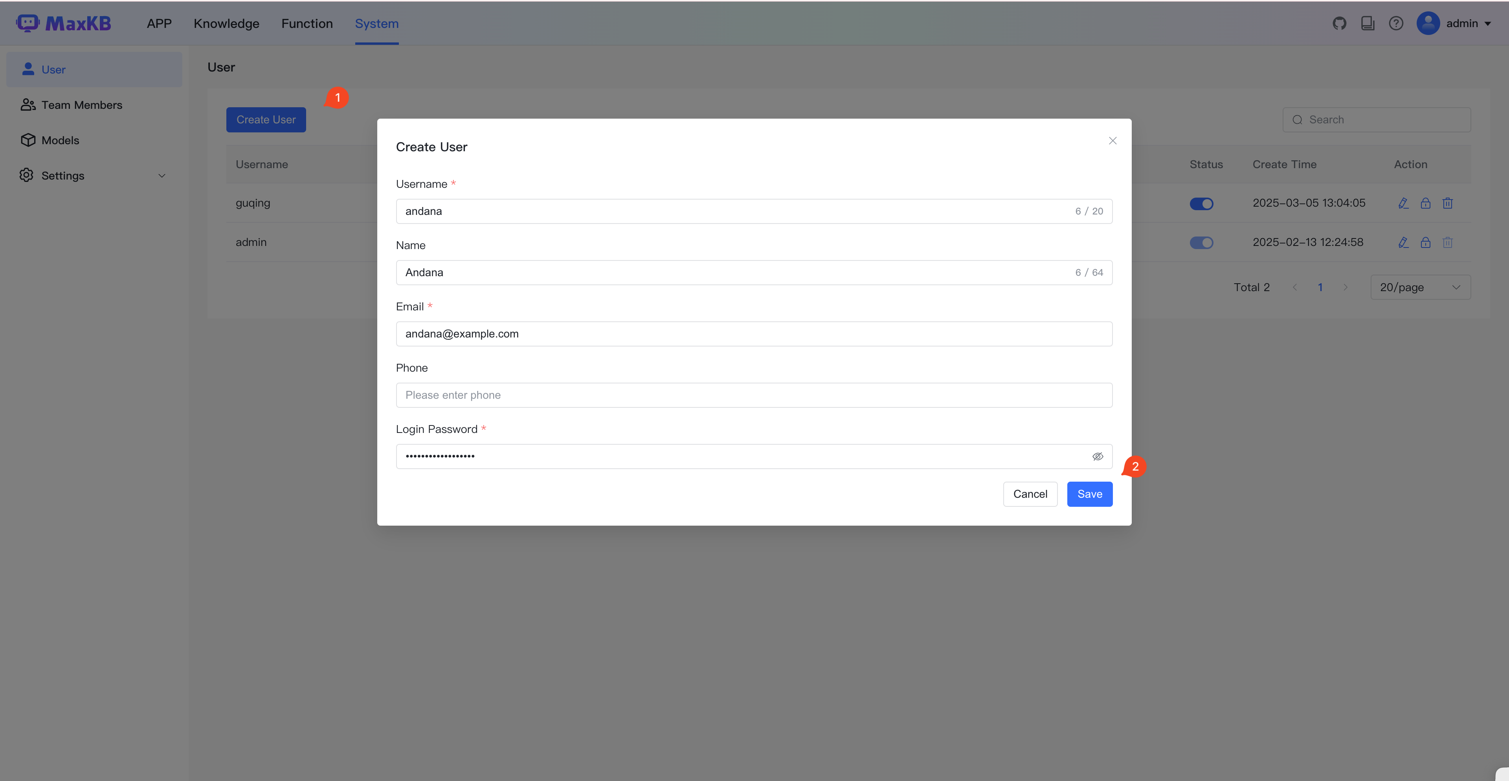The width and height of the screenshot is (1509, 781).
Task: Click the search magnifier icon
Action: 1298,120
